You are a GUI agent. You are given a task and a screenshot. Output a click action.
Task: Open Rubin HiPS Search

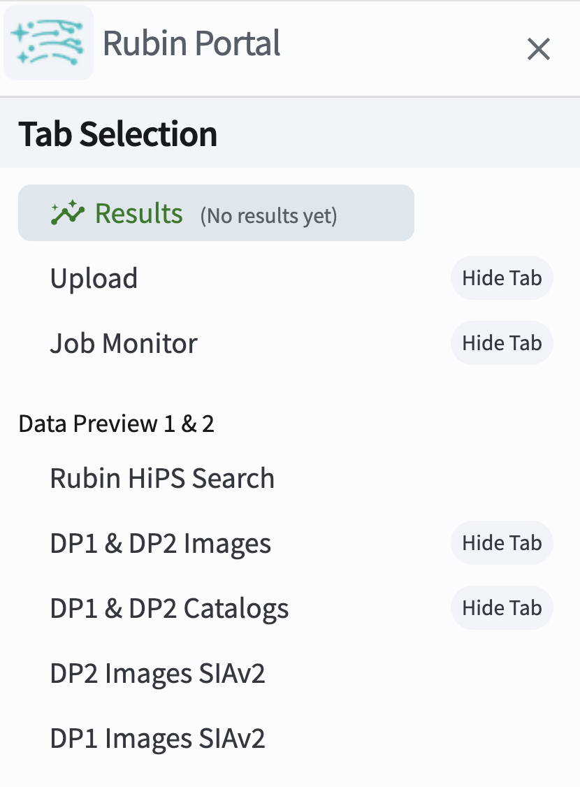162,478
